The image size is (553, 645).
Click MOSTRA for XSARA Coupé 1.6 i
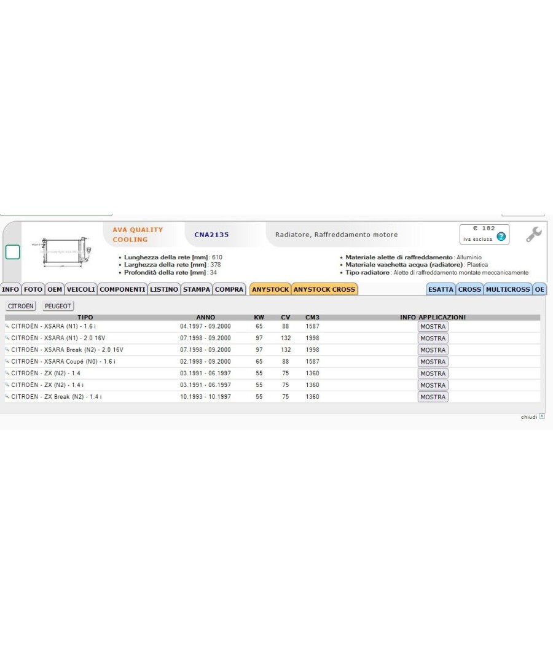pyautogui.click(x=433, y=362)
